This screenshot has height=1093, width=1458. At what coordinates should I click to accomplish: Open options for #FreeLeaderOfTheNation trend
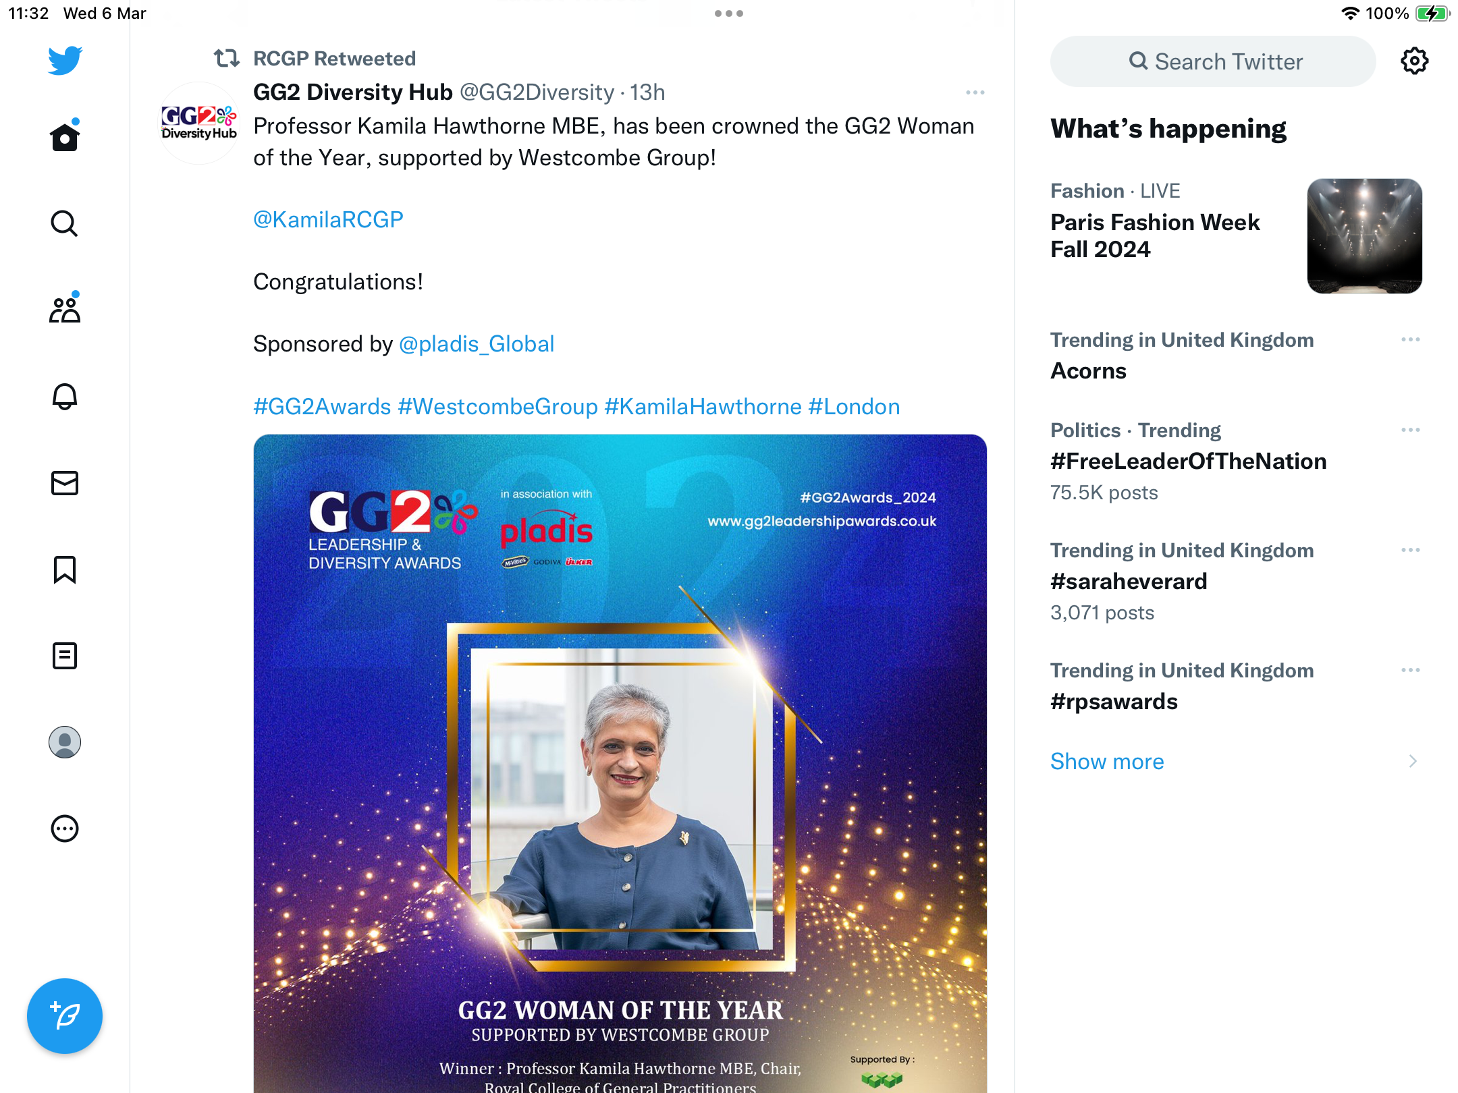tap(1411, 430)
